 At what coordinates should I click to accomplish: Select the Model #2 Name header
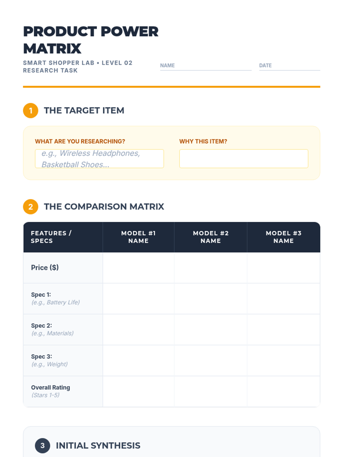pos(211,237)
